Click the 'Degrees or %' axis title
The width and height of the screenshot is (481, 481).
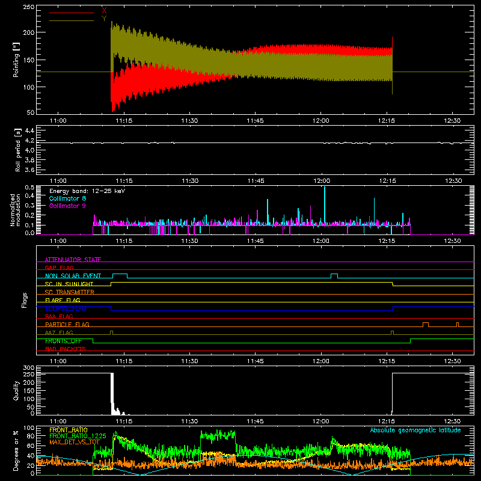16,450
